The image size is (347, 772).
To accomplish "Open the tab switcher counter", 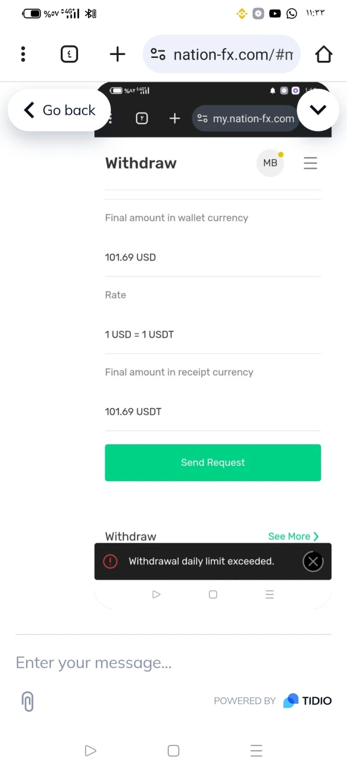I will pyautogui.click(x=69, y=54).
